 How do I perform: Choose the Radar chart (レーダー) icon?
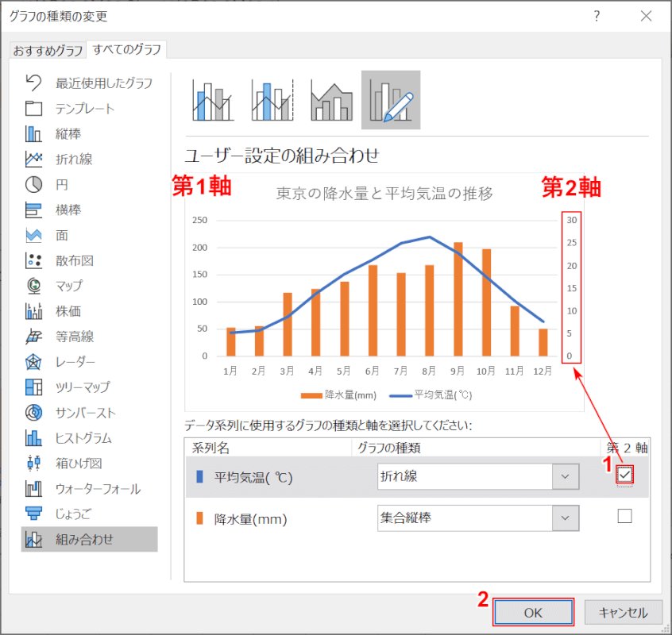tap(33, 362)
